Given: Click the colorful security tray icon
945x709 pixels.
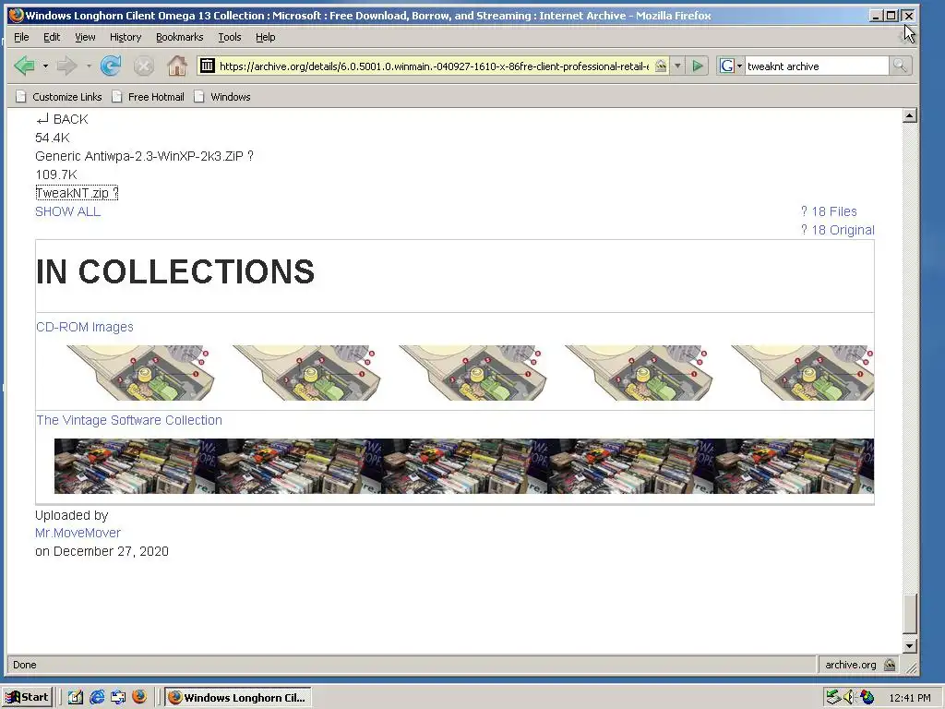Looking at the screenshot, I should point(867,698).
